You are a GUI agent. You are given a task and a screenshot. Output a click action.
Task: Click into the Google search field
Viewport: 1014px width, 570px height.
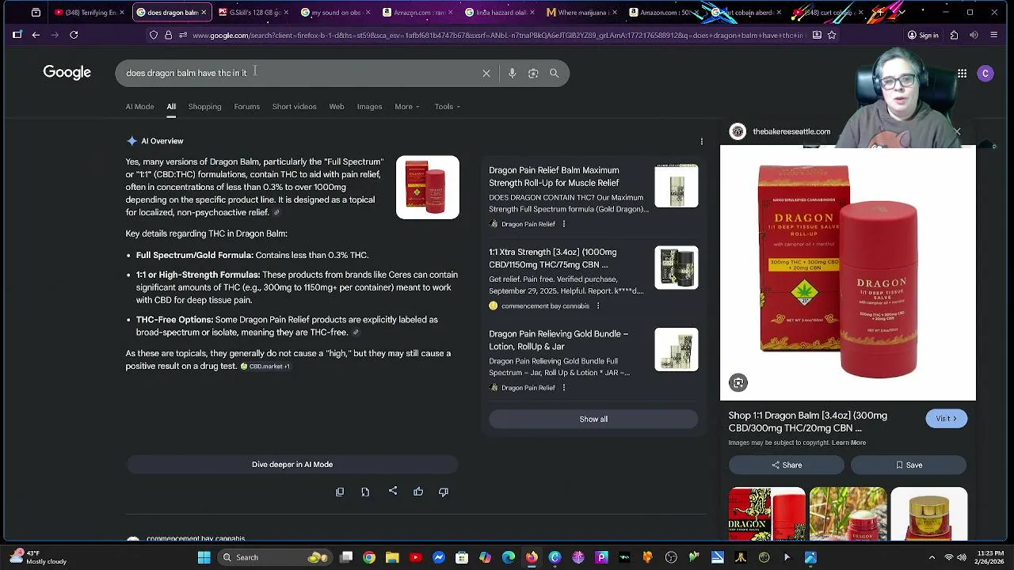(x=301, y=73)
